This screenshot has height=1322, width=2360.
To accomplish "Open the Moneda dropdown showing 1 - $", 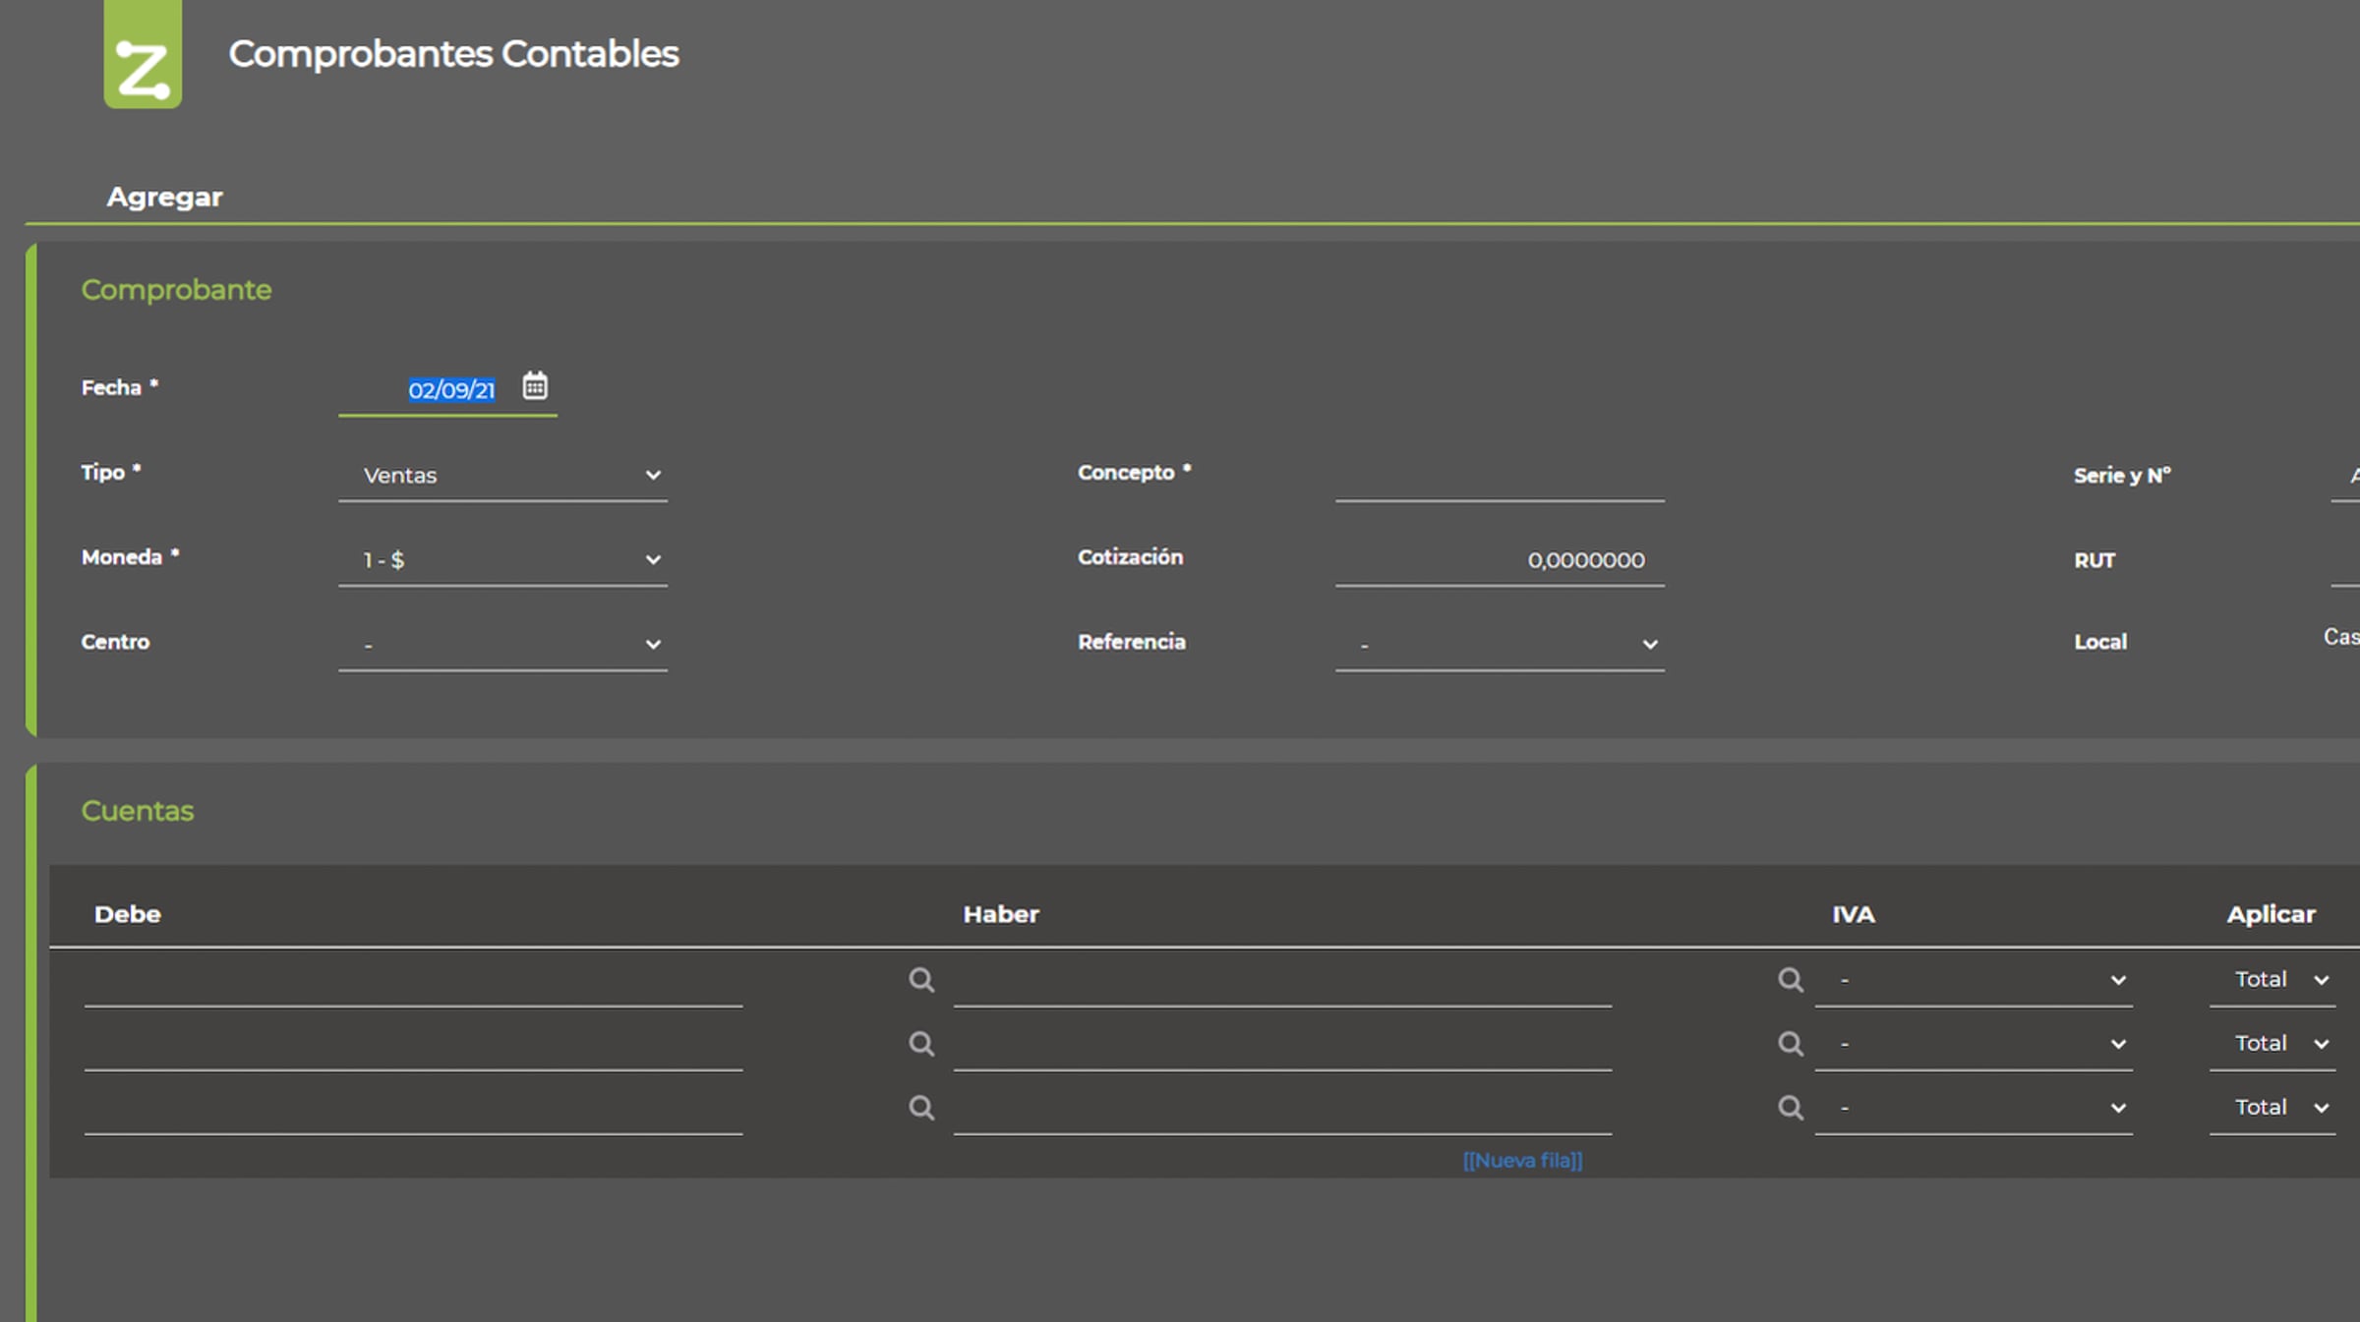I will tap(502, 560).
